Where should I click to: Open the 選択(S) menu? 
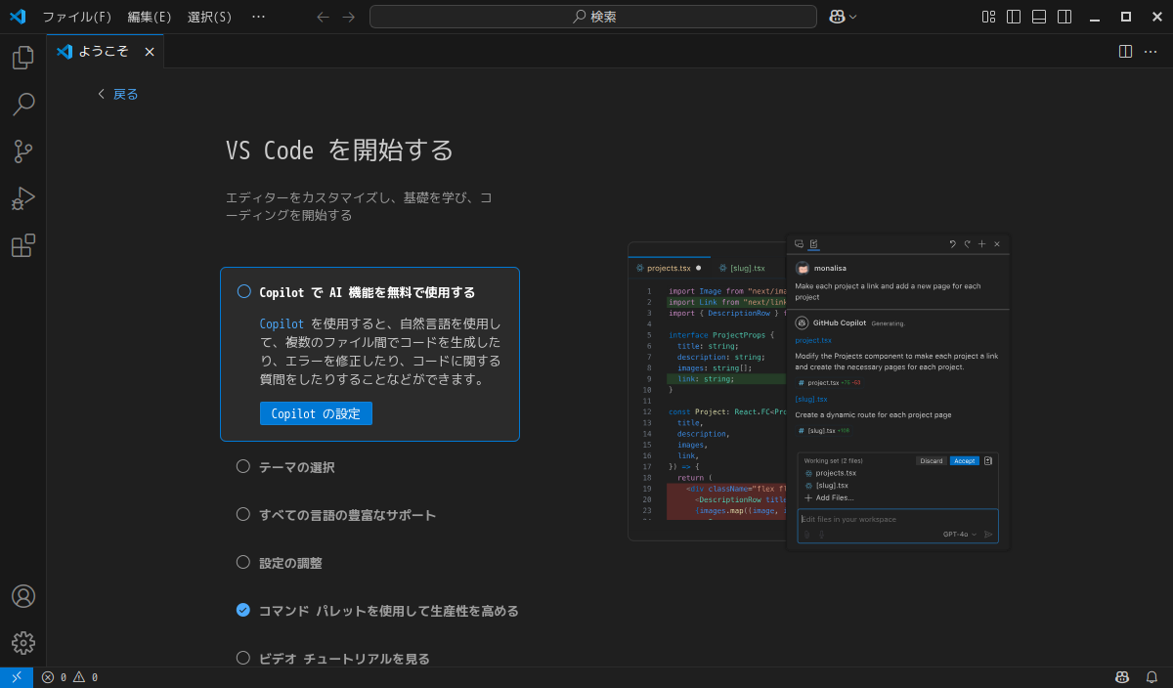209,17
